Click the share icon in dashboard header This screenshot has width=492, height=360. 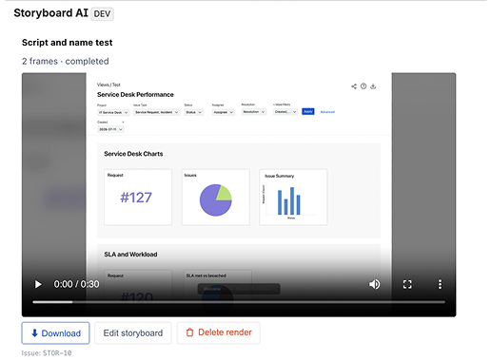[354, 86]
